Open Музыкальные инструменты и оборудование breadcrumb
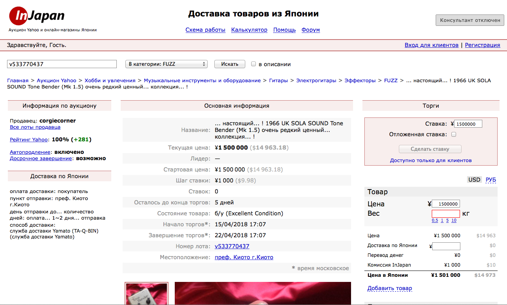This screenshot has height=305, width=507. pyautogui.click(x=202, y=80)
